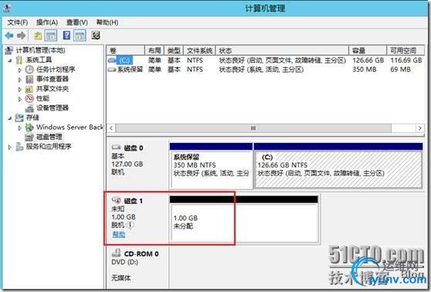Click the 126.66 GB capacity cell

point(368,60)
